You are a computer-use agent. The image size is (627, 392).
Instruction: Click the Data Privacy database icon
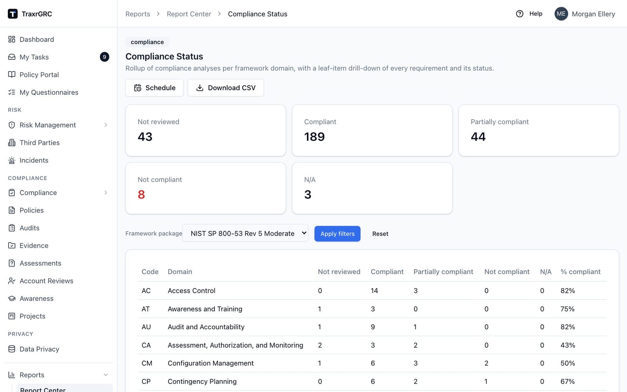click(x=12, y=349)
